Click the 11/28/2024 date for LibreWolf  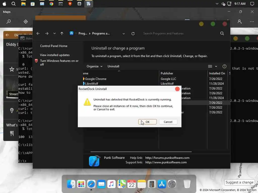tap(216, 83)
